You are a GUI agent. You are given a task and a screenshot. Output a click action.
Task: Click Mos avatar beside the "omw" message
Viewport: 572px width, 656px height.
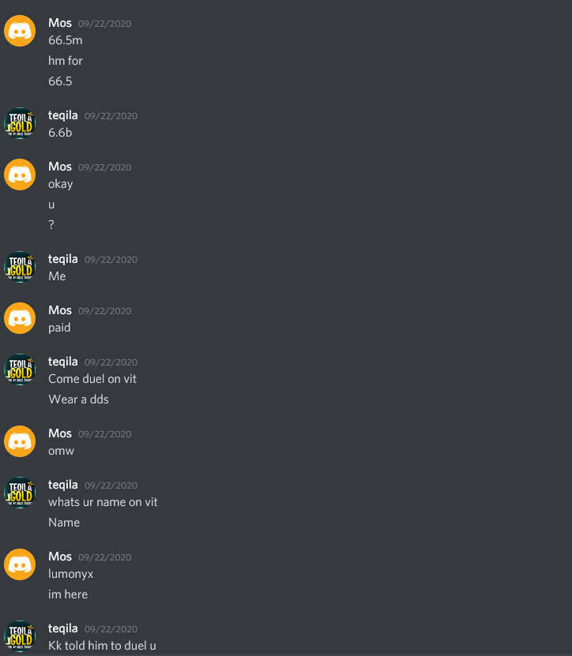tap(20, 441)
